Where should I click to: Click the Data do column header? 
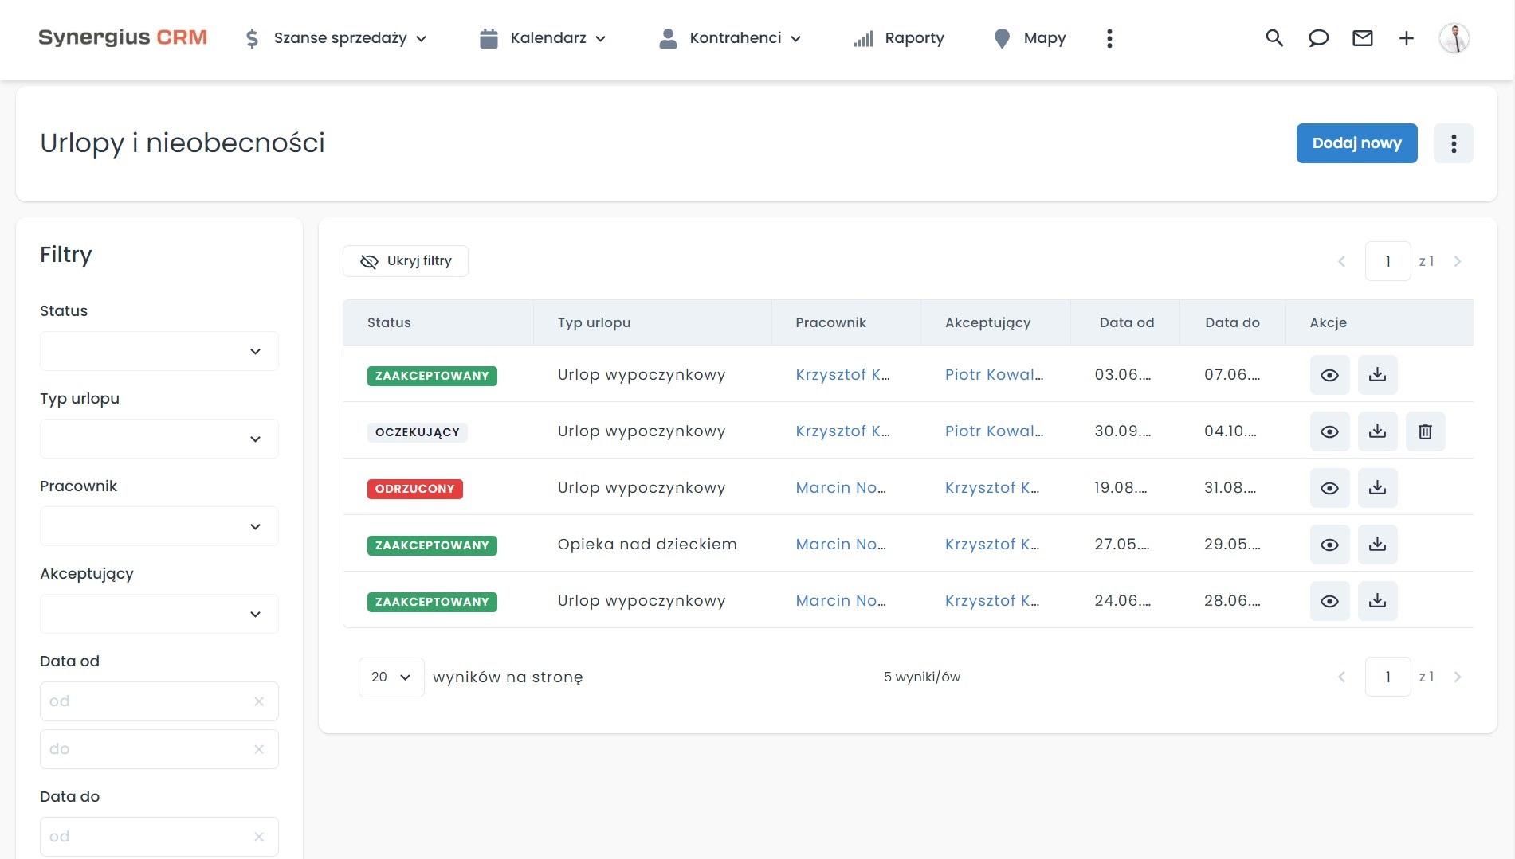click(1232, 322)
